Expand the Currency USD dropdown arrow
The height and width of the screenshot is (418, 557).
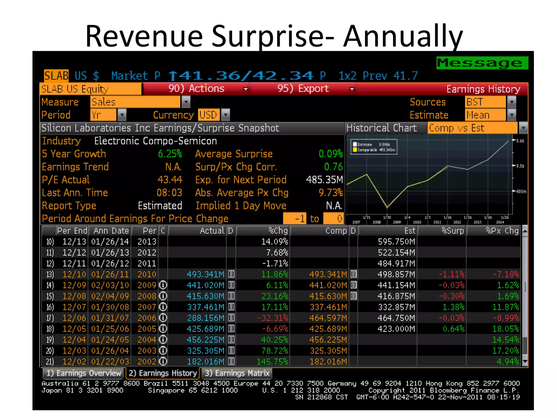pyautogui.click(x=225, y=115)
